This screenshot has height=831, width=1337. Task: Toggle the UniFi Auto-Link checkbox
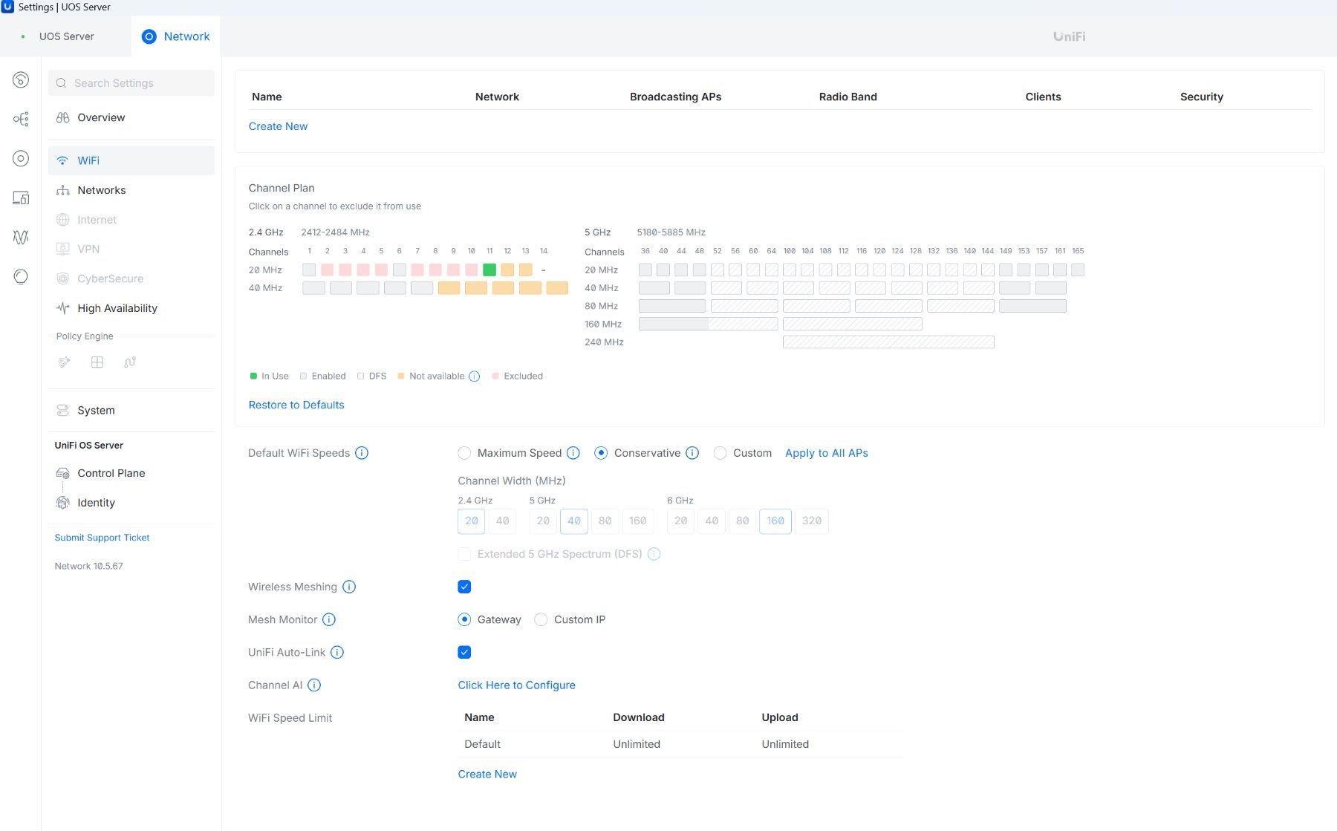464,652
